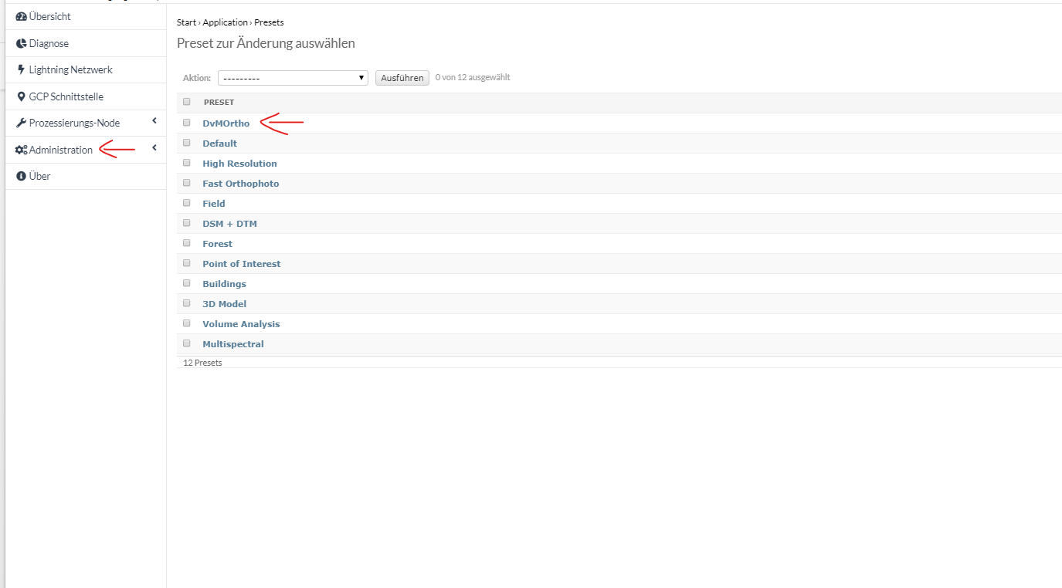This screenshot has height=588, width=1062.
Task: Click the Administration gears icon
Action: pyautogui.click(x=22, y=150)
